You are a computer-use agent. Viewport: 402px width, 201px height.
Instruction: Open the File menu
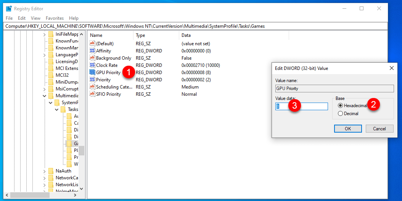9,18
